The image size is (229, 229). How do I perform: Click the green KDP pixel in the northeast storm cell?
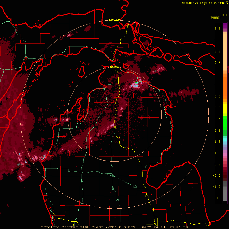[136, 83]
